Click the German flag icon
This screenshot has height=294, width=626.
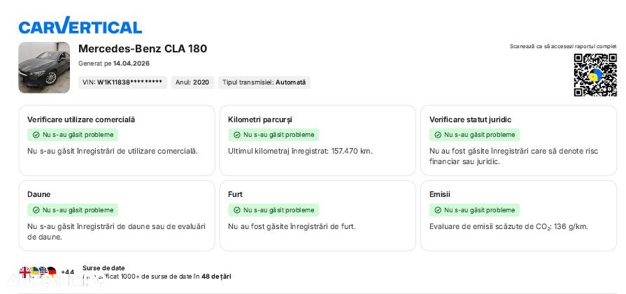point(51,272)
